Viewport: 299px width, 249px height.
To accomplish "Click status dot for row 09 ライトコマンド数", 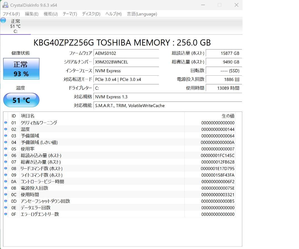I will click(6, 175).
